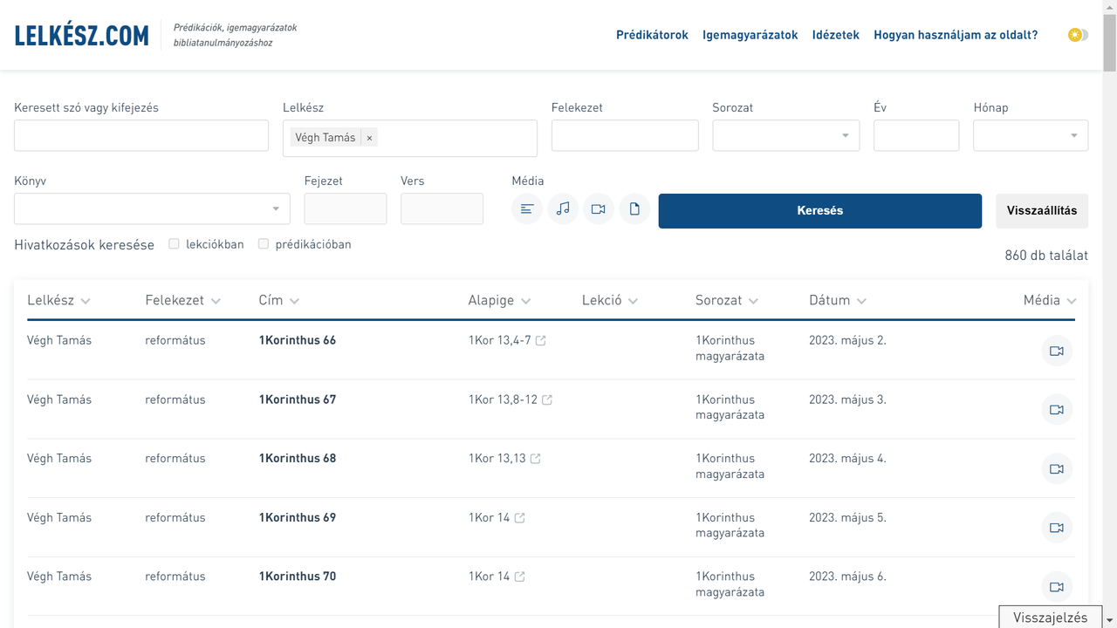Check the prédikációban checkbox

coord(264,244)
